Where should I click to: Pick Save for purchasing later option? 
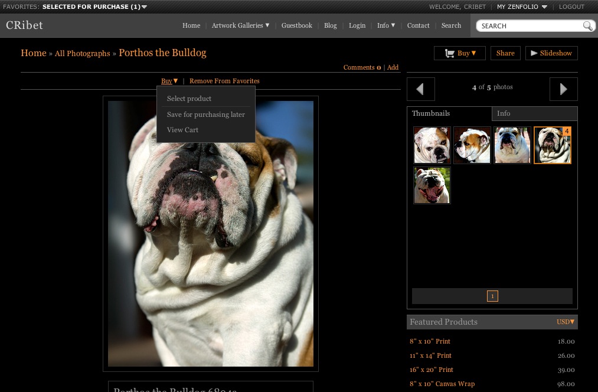pos(205,115)
